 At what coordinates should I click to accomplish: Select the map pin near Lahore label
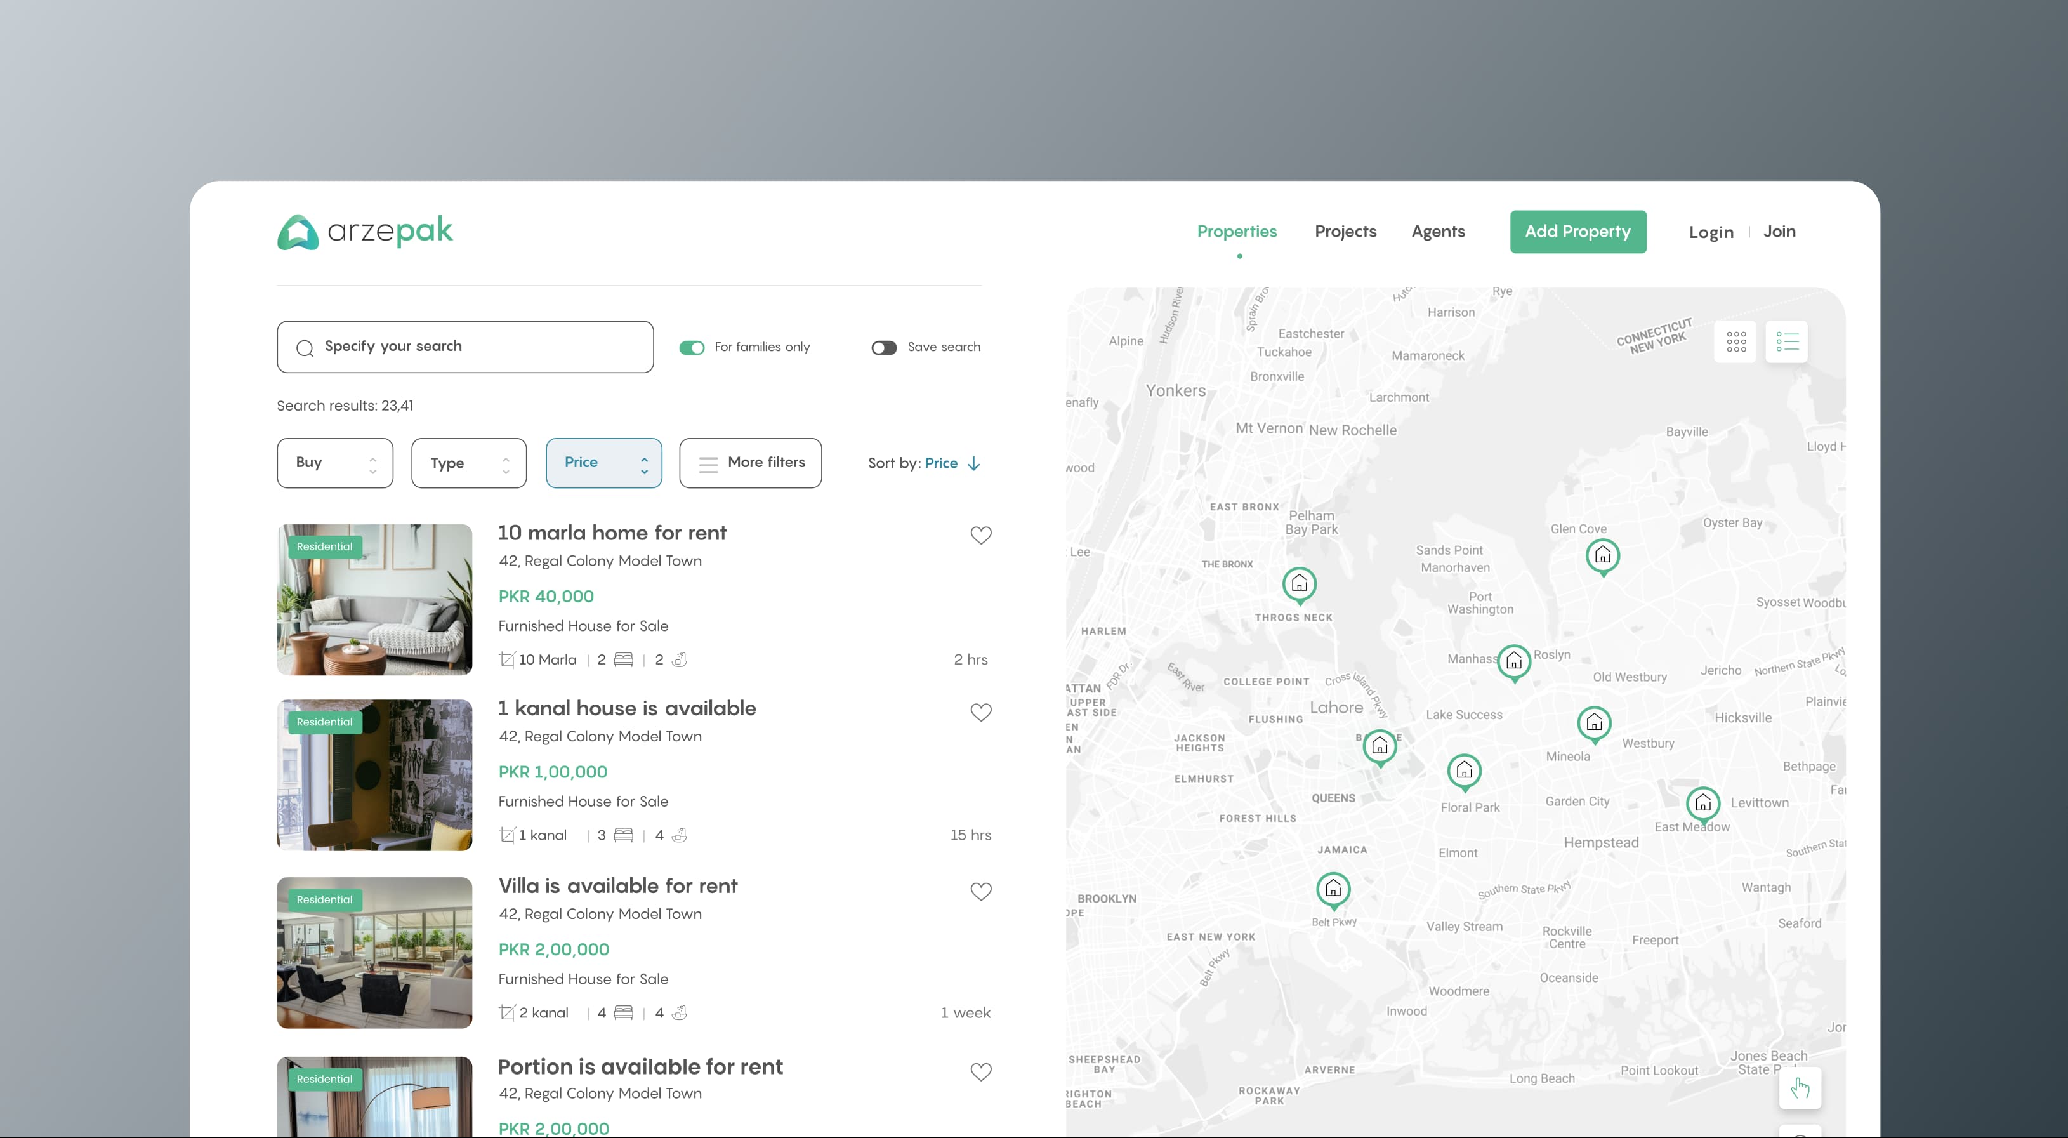(x=1380, y=748)
